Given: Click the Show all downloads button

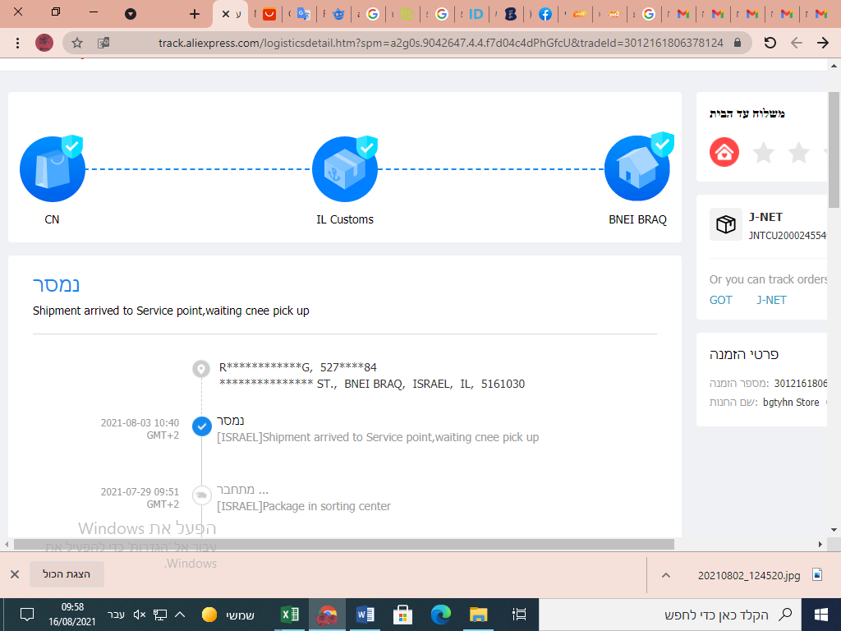Looking at the screenshot, I should click(67, 574).
